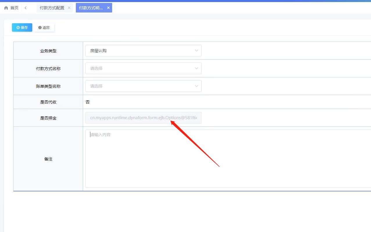Click the 是否代收 label cell
371x232 pixels.
(48, 102)
